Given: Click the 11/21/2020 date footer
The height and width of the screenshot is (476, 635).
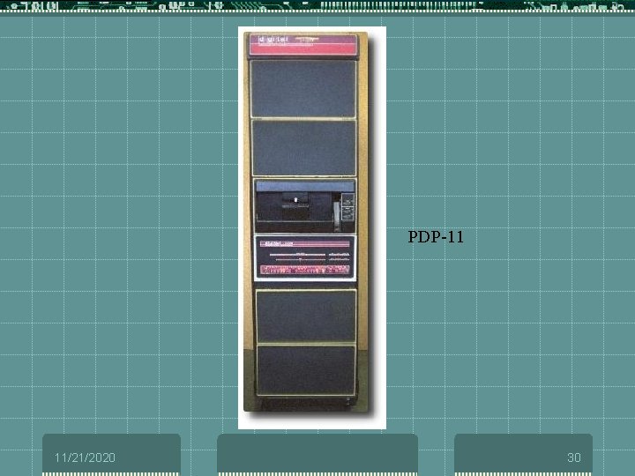Looking at the screenshot, I should 85,457.
